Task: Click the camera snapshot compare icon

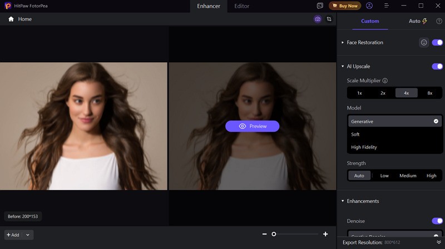Action: coord(318,19)
